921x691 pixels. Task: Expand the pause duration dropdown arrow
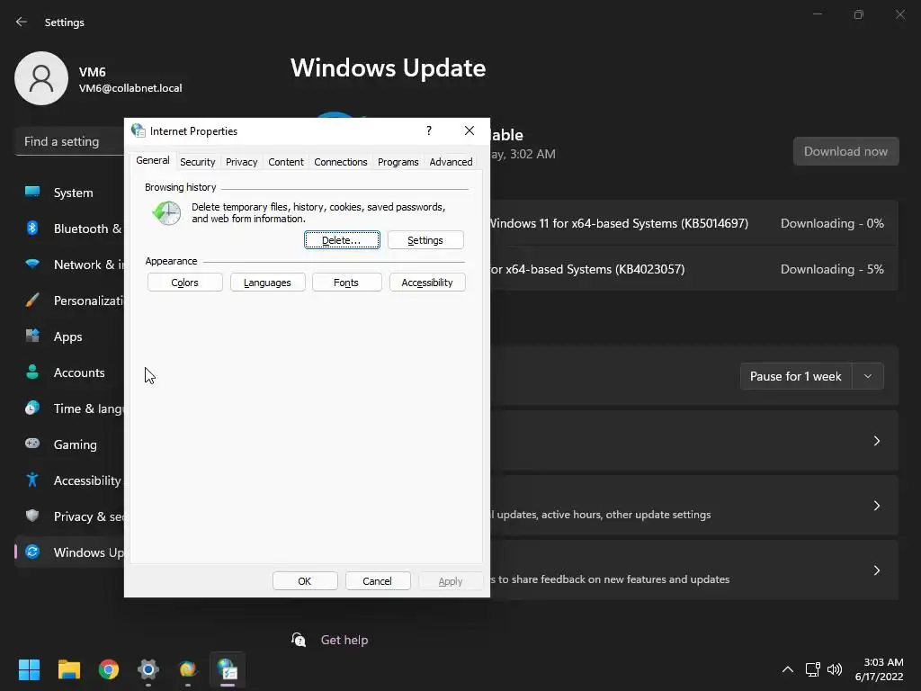(868, 376)
